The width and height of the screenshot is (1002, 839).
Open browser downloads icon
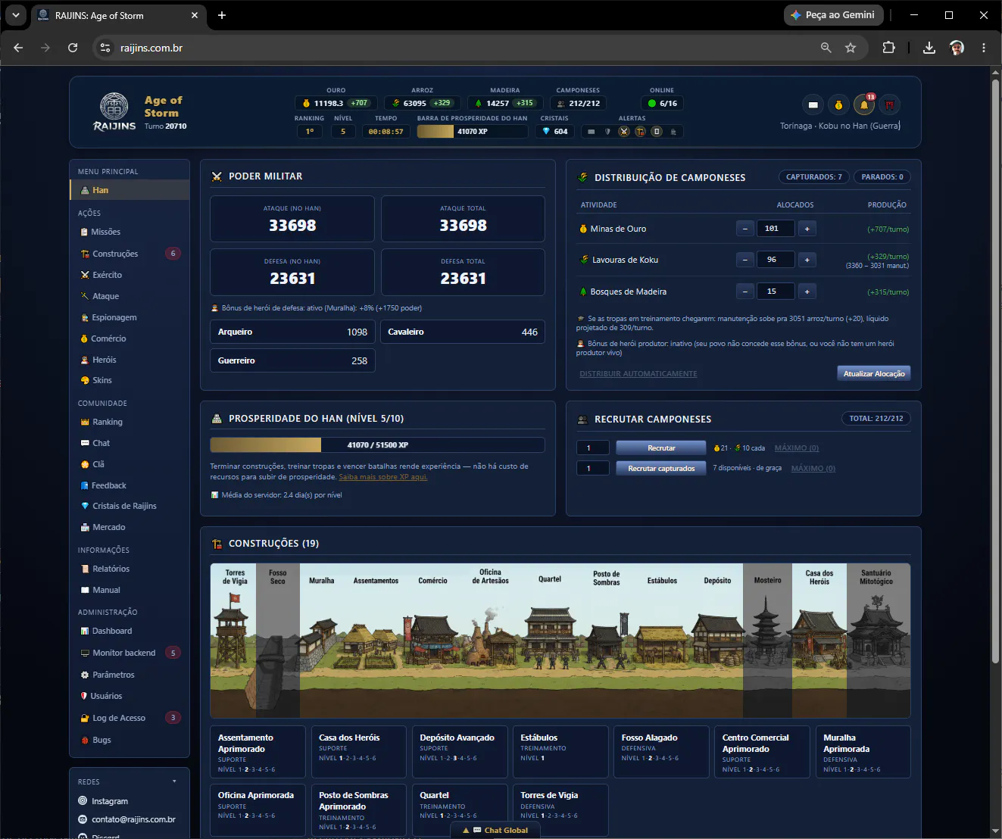[929, 48]
